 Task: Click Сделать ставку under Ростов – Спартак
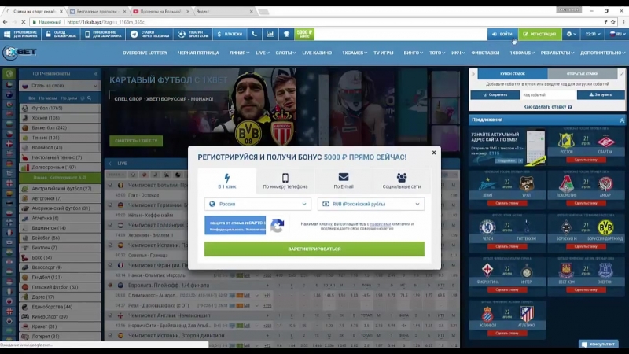pyautogui.click(x=585, y=160)
